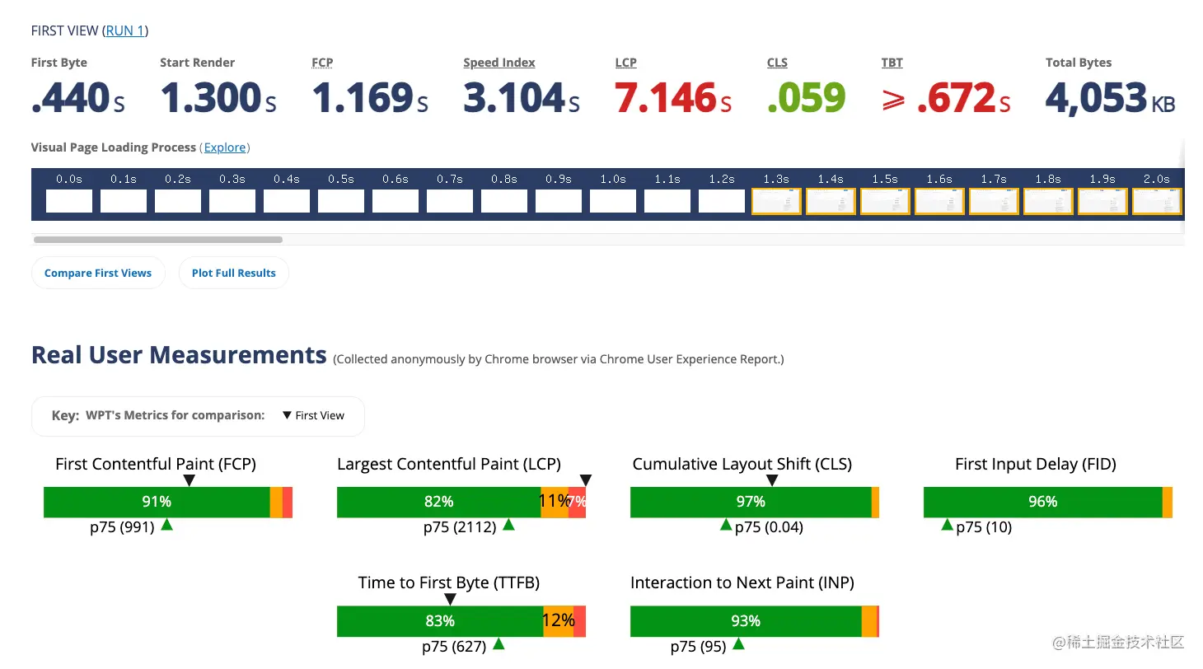Click the green p75 (991) triangle marker
1203x669 pixels.
(x=166, y=524)
